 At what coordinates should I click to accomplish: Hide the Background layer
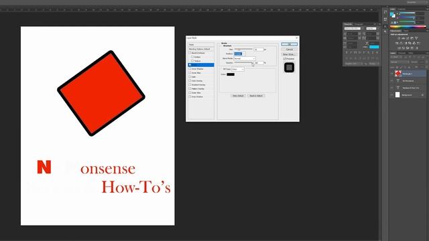[391, 95]
